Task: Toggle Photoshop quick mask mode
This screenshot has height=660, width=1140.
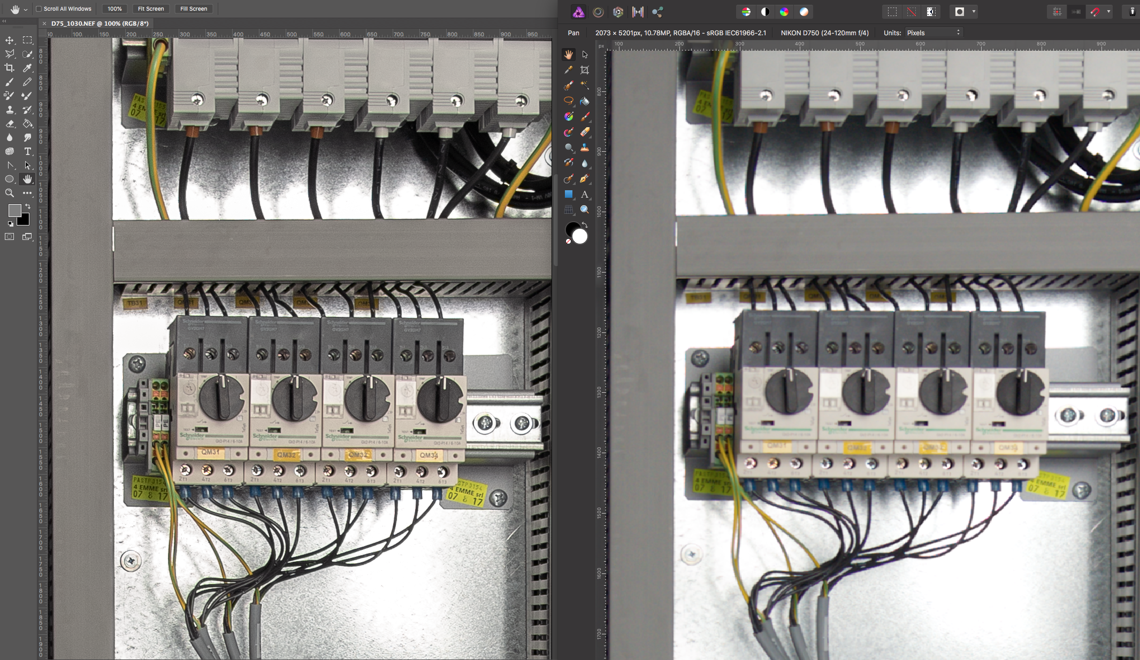Action: (10, 237)
